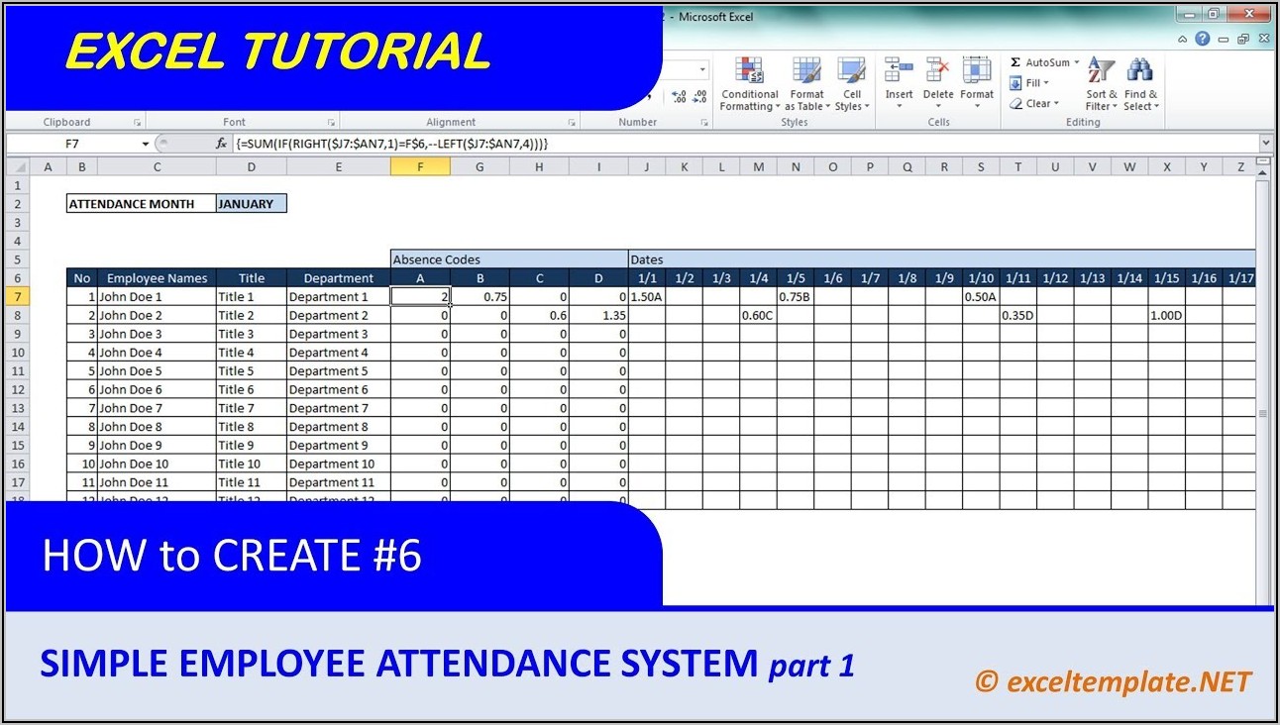Expand the AutoSum dropdown arrow

(x=1077, y=62)
